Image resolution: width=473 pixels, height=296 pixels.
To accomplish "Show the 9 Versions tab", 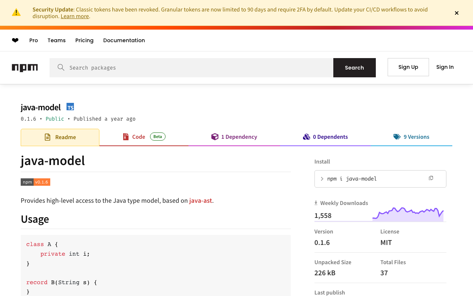I will [x=411, y=137].
